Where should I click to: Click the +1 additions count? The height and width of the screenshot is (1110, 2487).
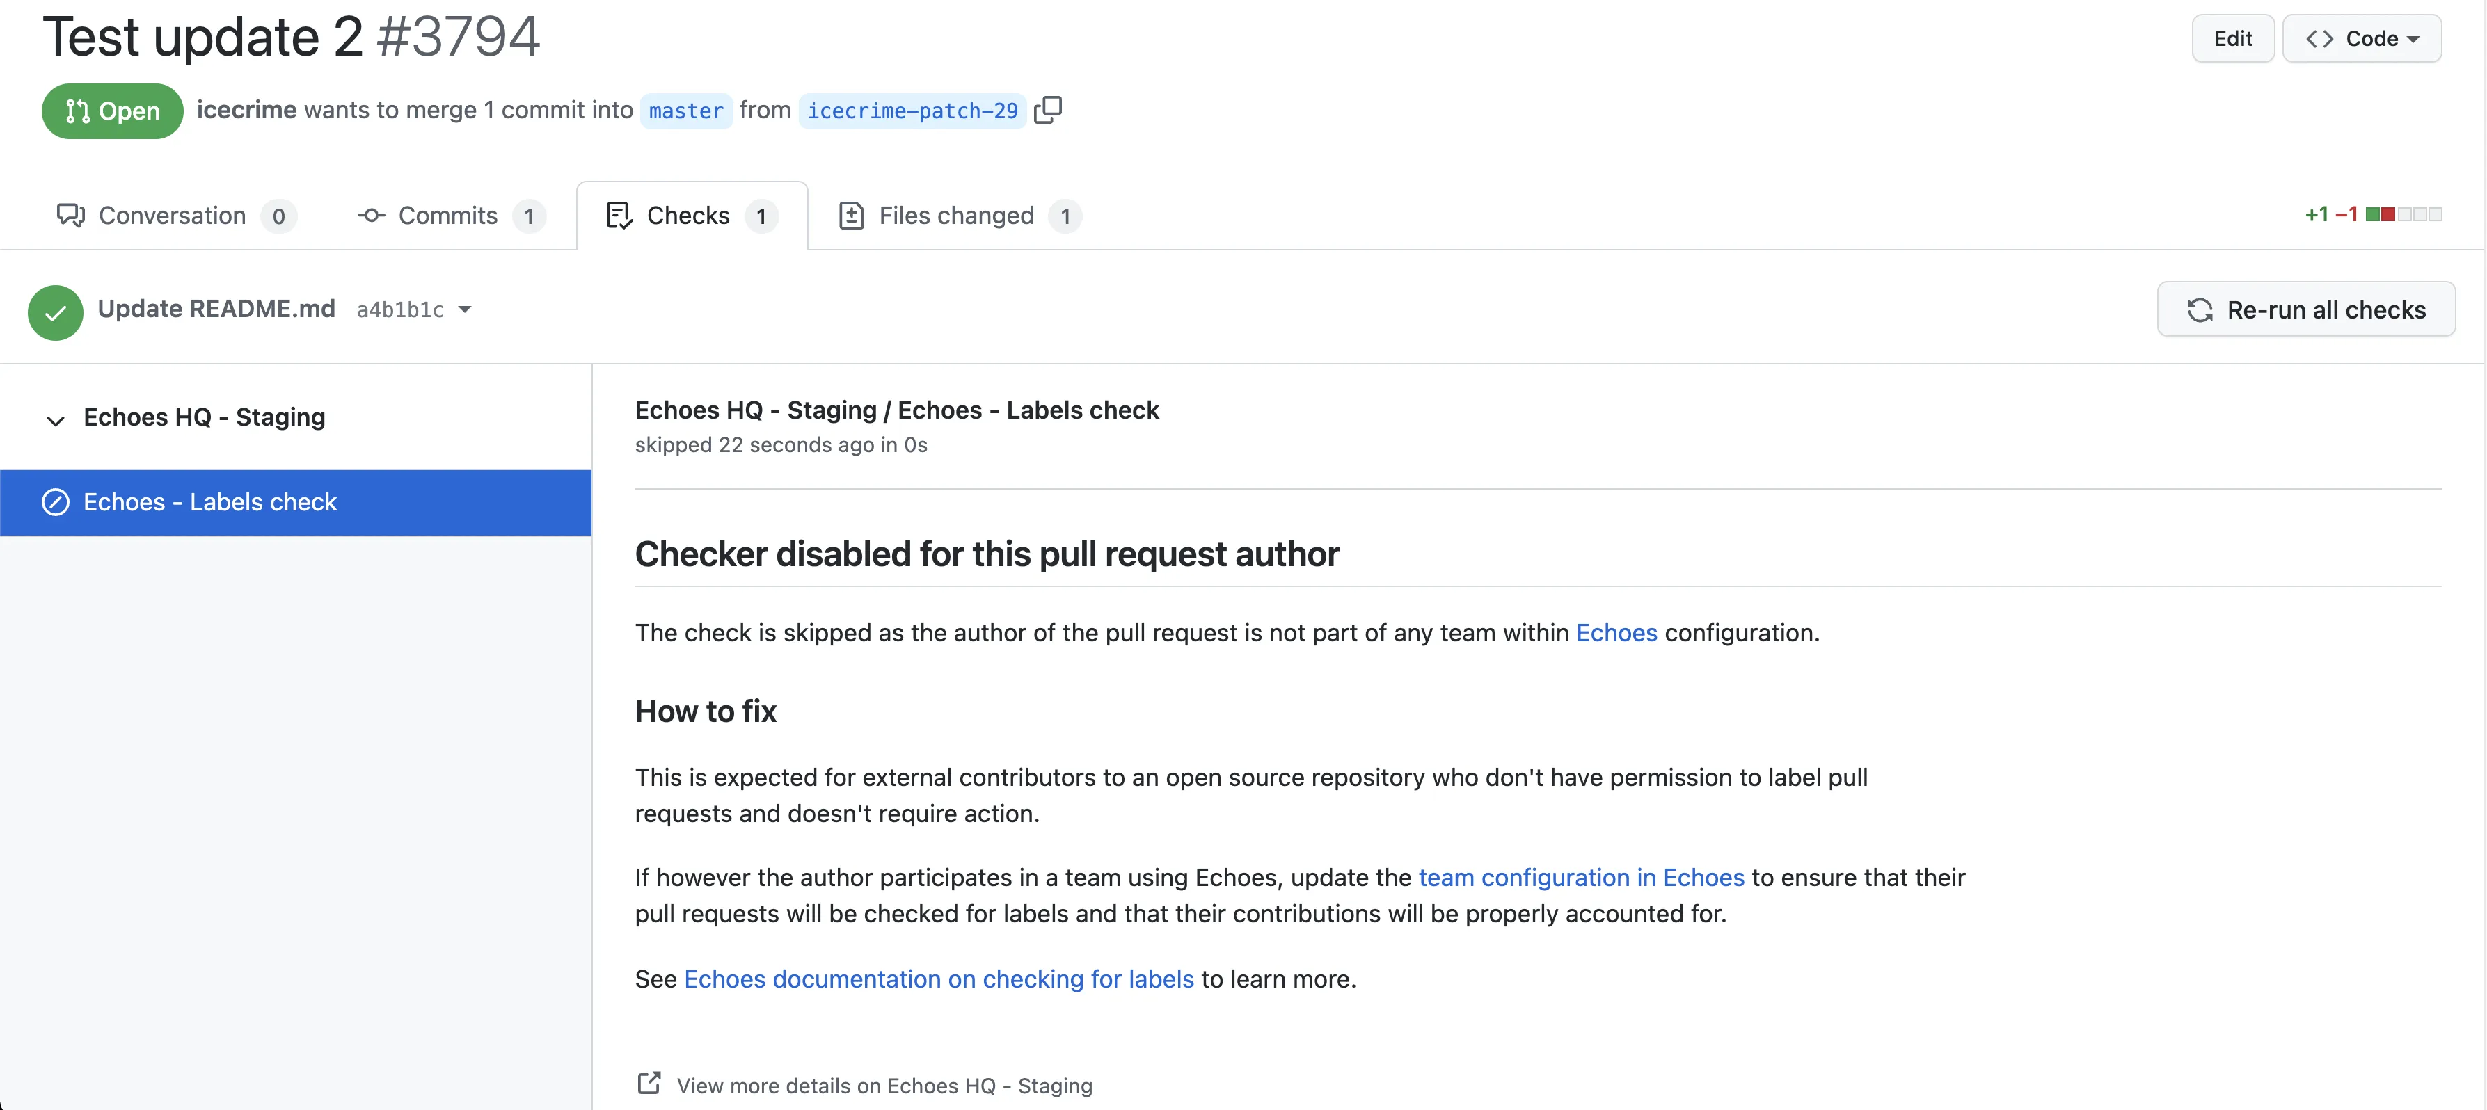pyautogui.click(x=2316, y=214)
